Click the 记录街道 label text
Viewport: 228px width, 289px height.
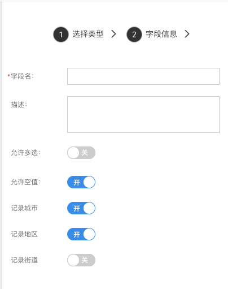tap(24, 260)
